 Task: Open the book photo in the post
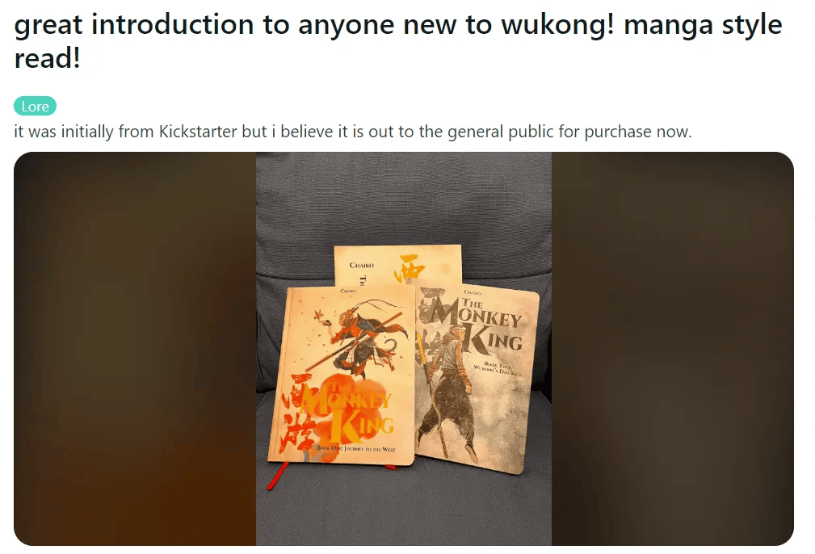pos(403,348)
